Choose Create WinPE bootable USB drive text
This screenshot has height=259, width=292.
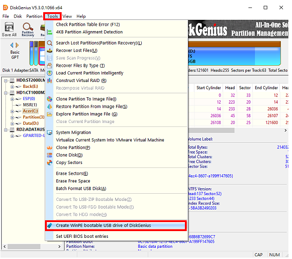coord(103,226)
